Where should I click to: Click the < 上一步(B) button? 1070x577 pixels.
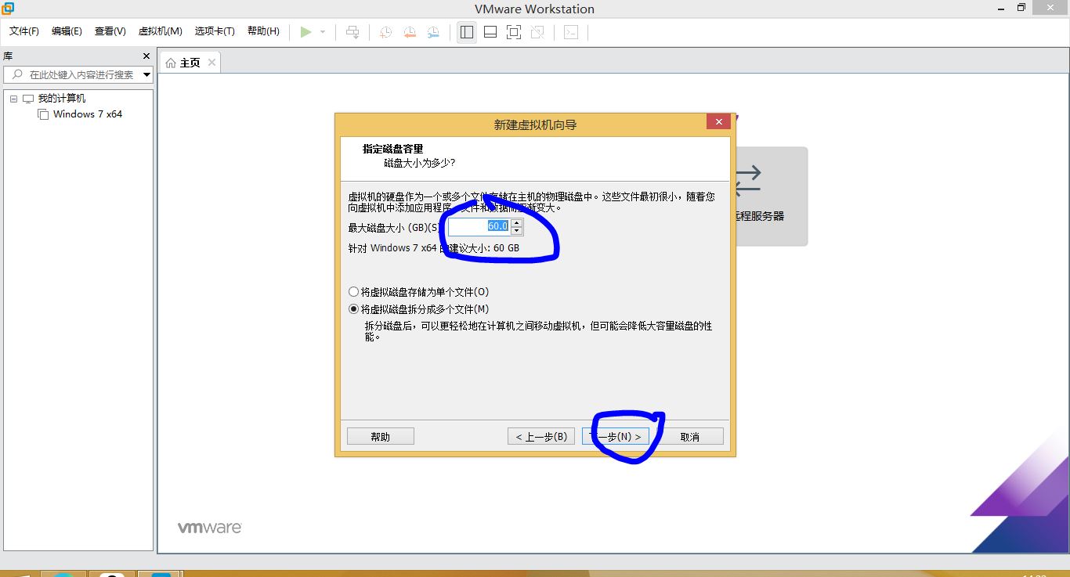541,436
